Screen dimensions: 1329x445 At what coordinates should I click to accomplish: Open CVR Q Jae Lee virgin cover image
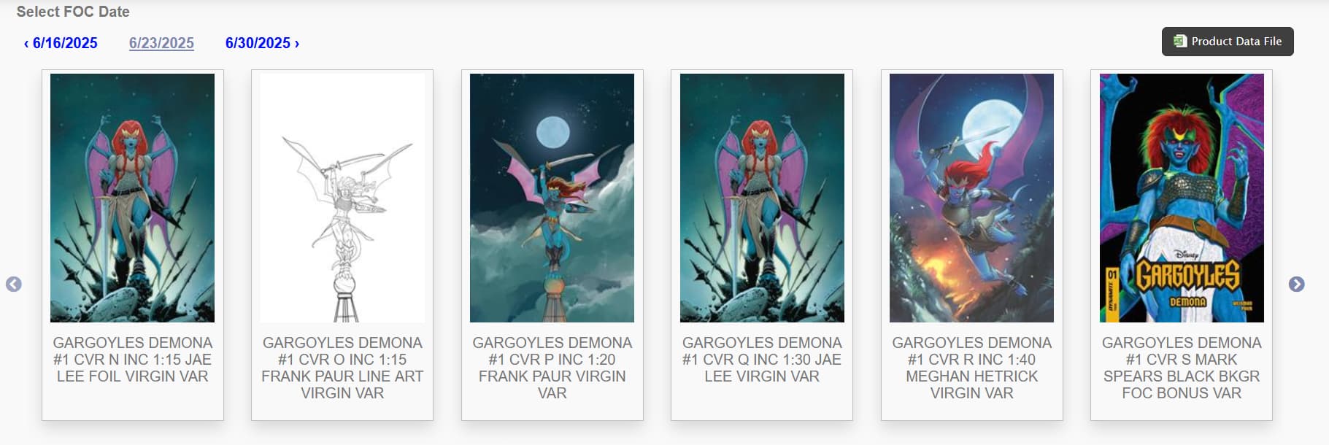click(762, 198)
